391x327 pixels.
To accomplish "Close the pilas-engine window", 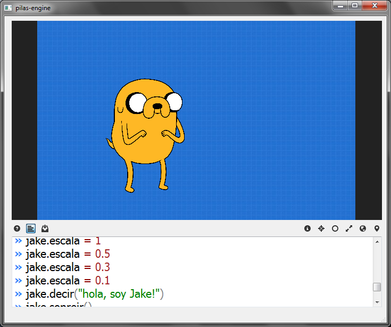I will click(375, 6).
